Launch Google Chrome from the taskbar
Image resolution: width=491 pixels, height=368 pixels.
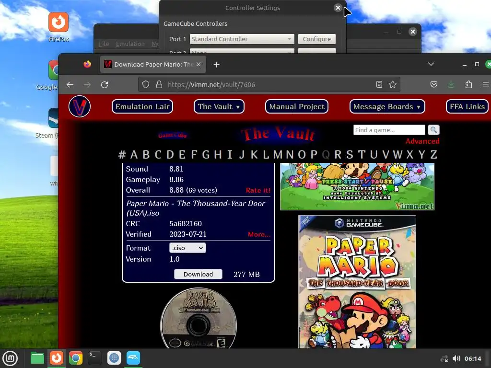pos(76,358)
